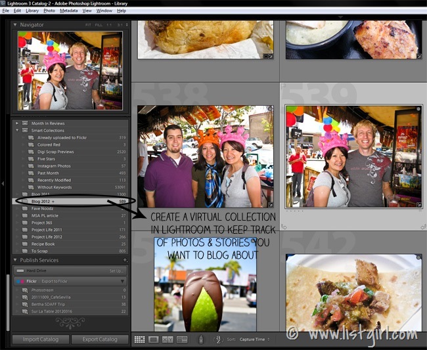
Task: Click the left panel hide arrow on window edge
Action: (x=3, y=184)
